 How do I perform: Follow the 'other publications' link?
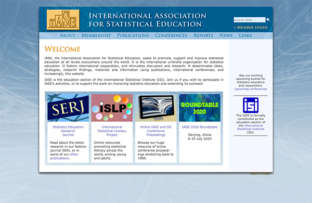[64, 156]
